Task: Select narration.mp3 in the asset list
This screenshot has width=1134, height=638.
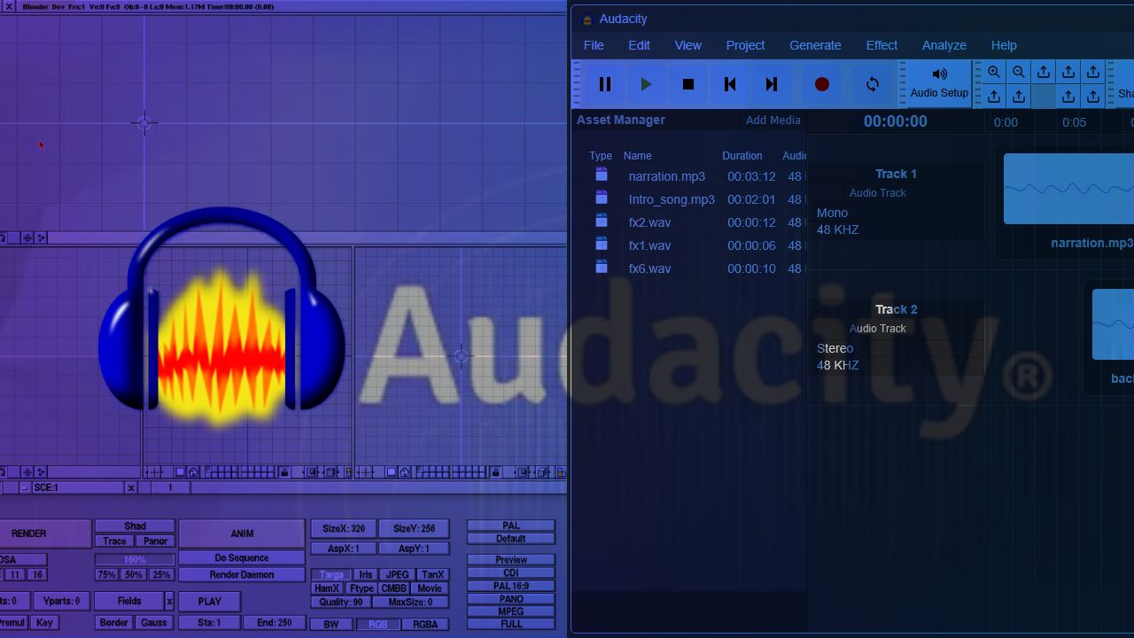Action: 667,176
